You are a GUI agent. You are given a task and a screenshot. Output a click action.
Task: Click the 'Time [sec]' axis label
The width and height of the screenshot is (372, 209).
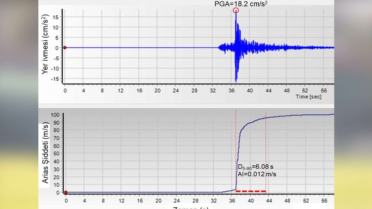coord(308,97)
